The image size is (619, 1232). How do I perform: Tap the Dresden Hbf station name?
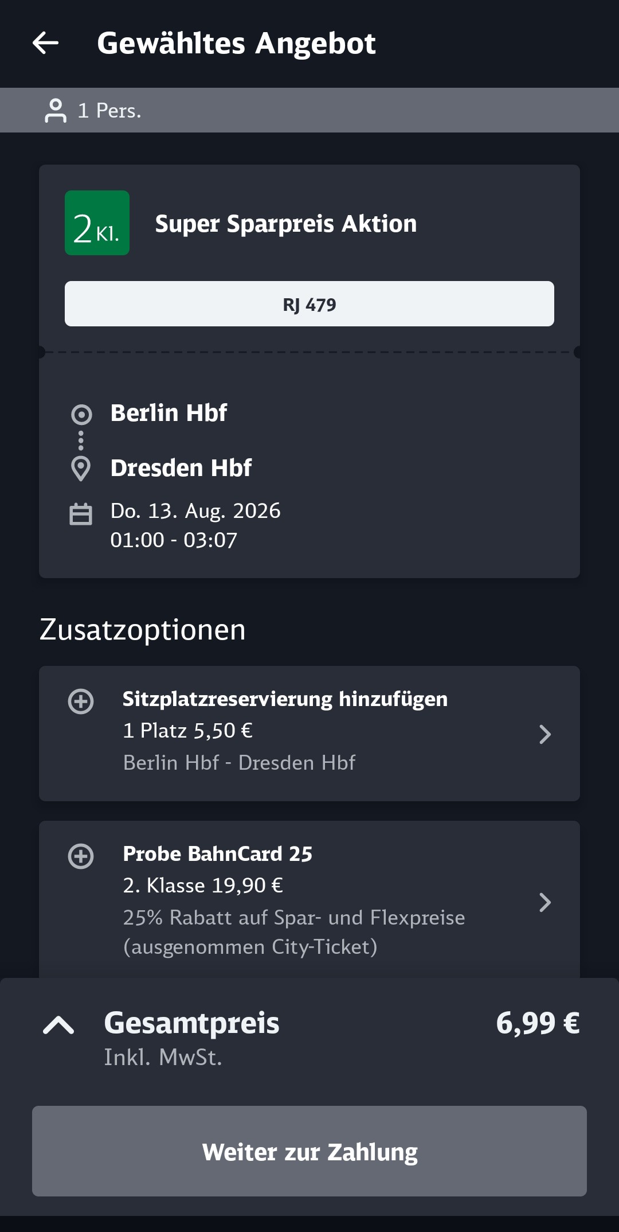pyautogui.click(x=181, y=468)
